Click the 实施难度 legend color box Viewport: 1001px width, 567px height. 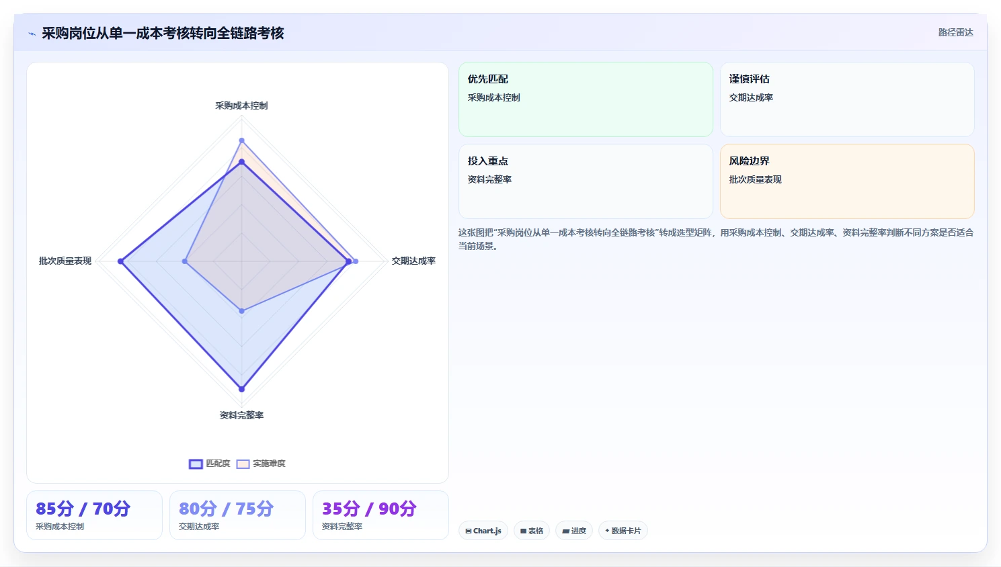click(243, 464)
